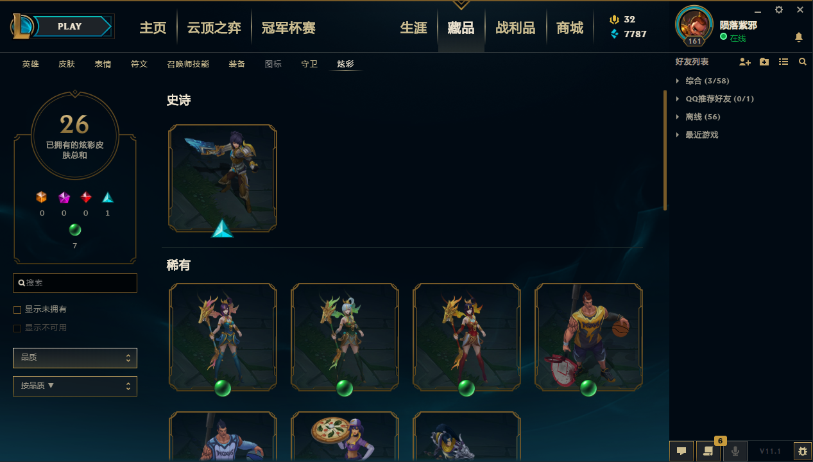Open the notifications bell icon

coord(799,37)
